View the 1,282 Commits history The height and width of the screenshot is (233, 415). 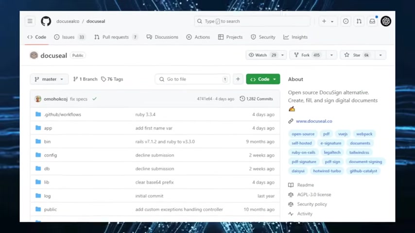point(256,99)
